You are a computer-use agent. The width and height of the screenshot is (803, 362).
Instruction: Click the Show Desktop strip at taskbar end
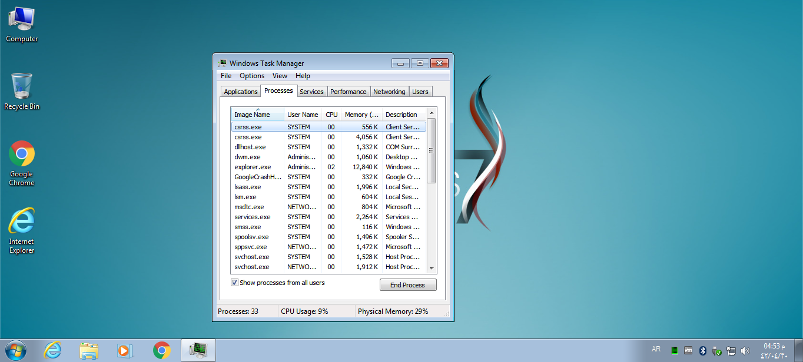pyautogui.click(x=798, y=350)
